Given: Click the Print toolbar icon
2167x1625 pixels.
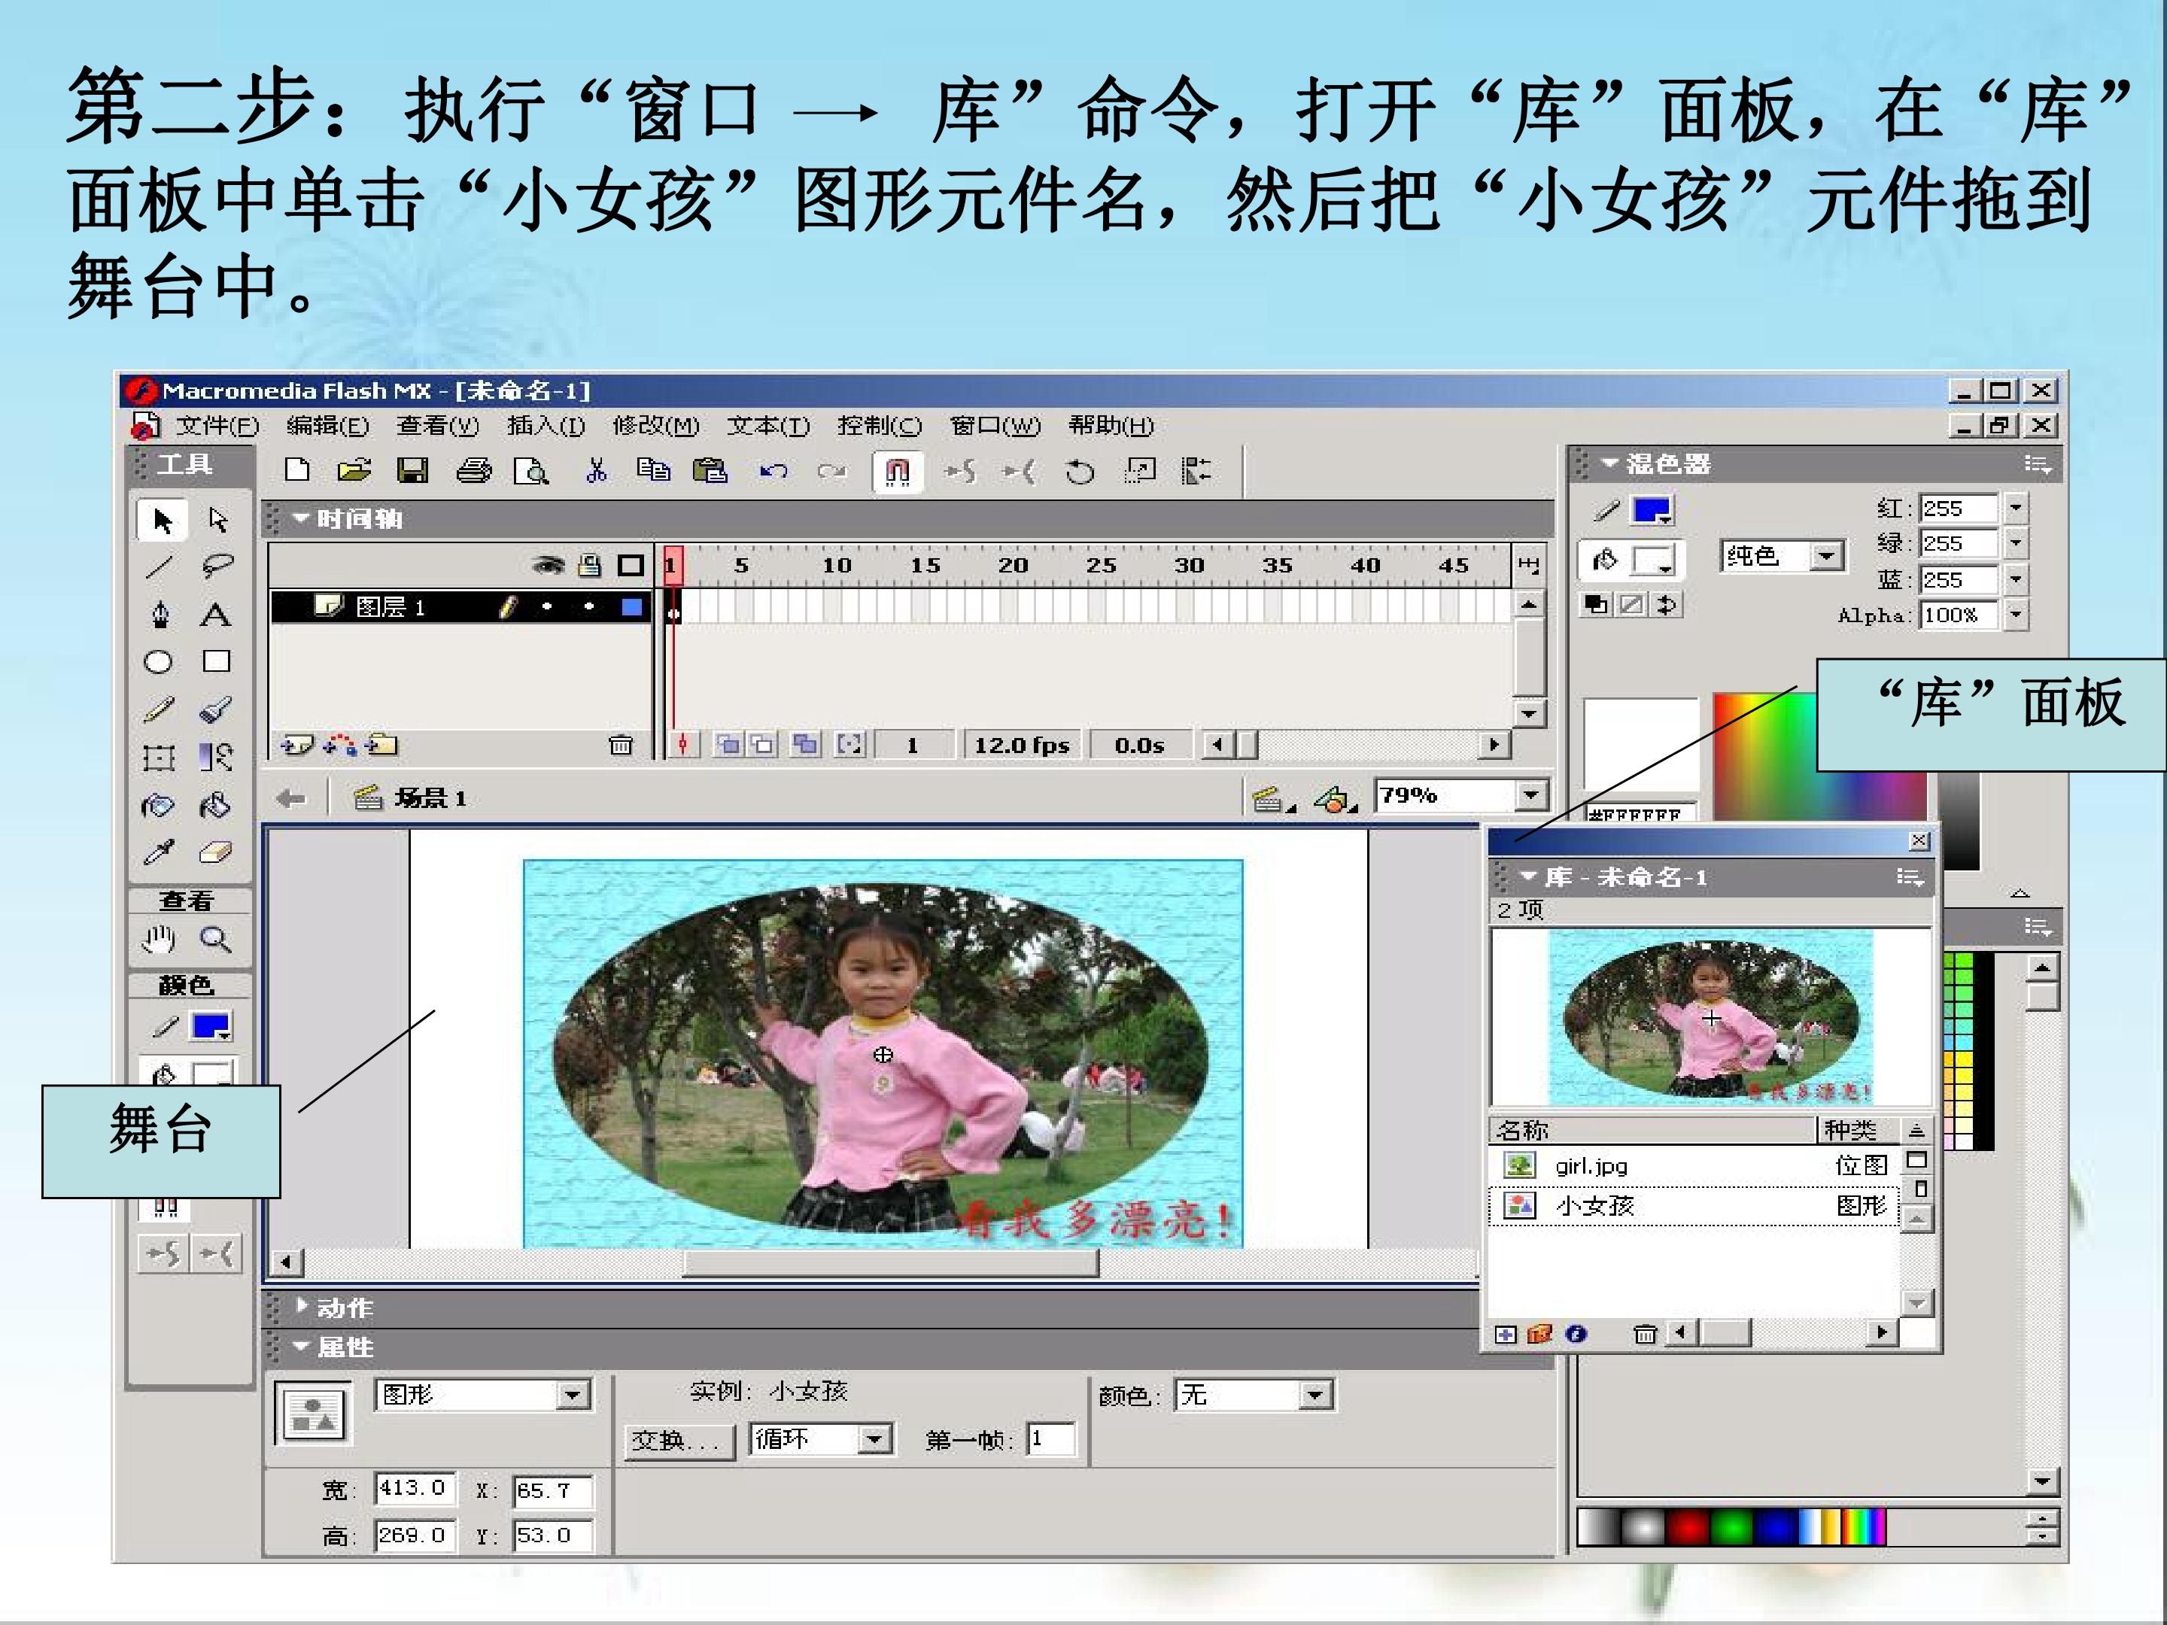Looking at the screenshot, I should pyautogui.click(x=474, y=471).
